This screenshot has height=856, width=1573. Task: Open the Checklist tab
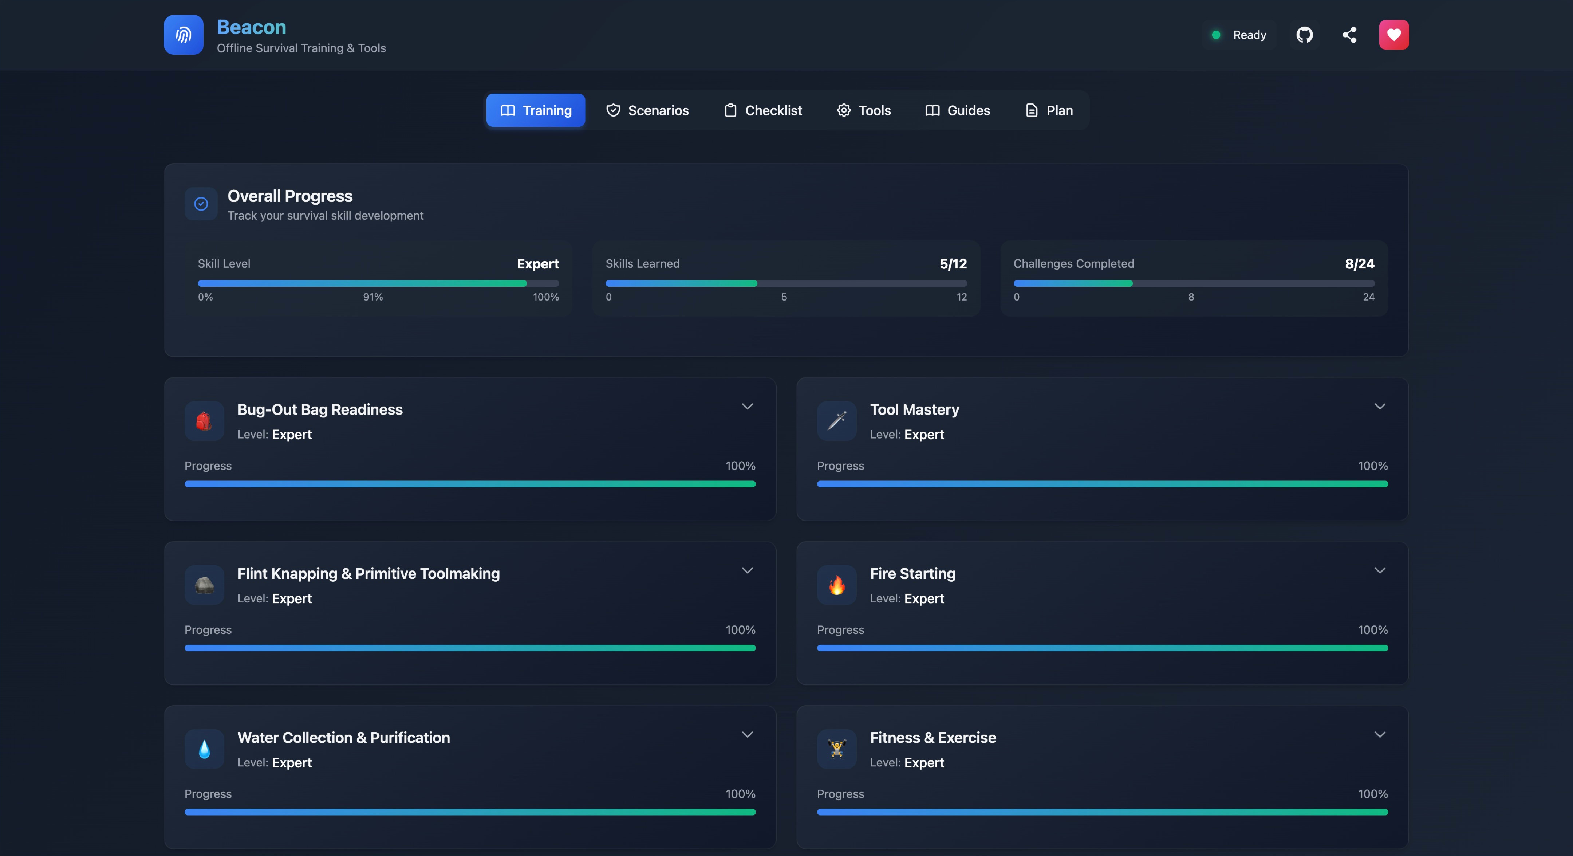click(x=763, y=111)
